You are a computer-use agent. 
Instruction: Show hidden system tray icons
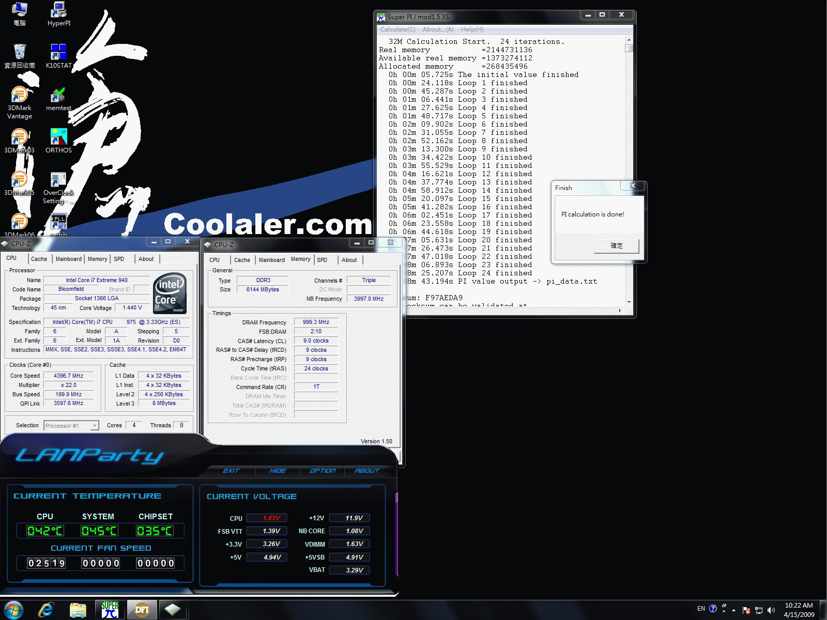click(733, 610)
